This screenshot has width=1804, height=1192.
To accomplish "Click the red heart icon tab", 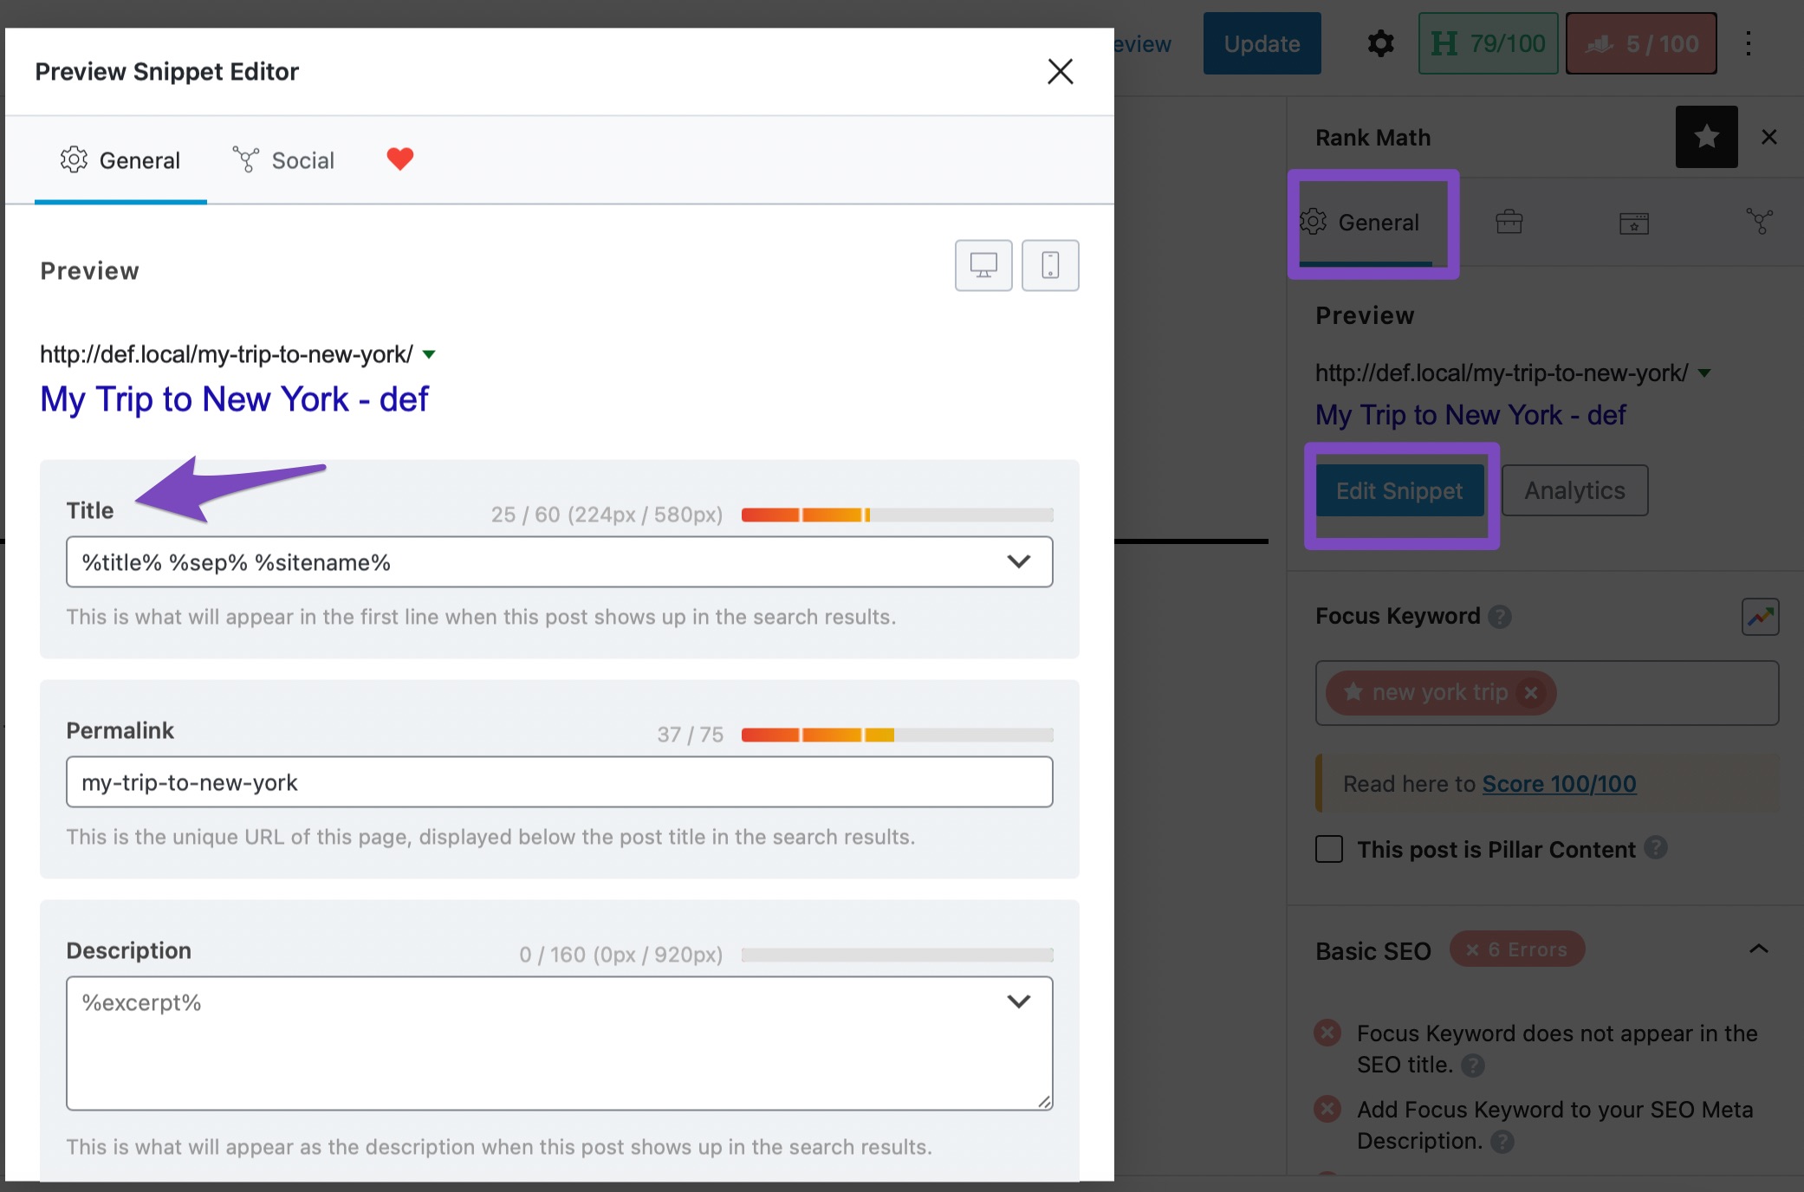I will (399, 159).
